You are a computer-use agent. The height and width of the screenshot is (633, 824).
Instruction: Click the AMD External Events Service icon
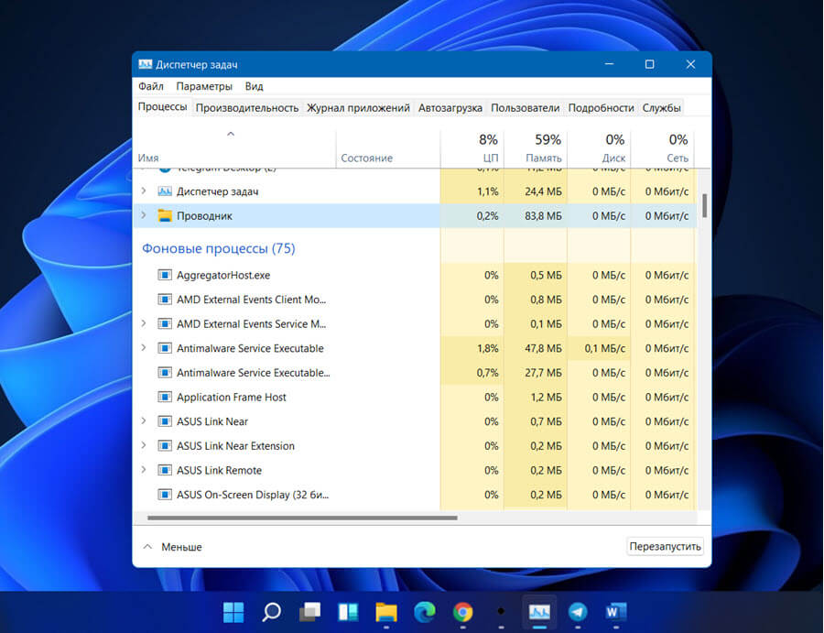pos(165,324)
